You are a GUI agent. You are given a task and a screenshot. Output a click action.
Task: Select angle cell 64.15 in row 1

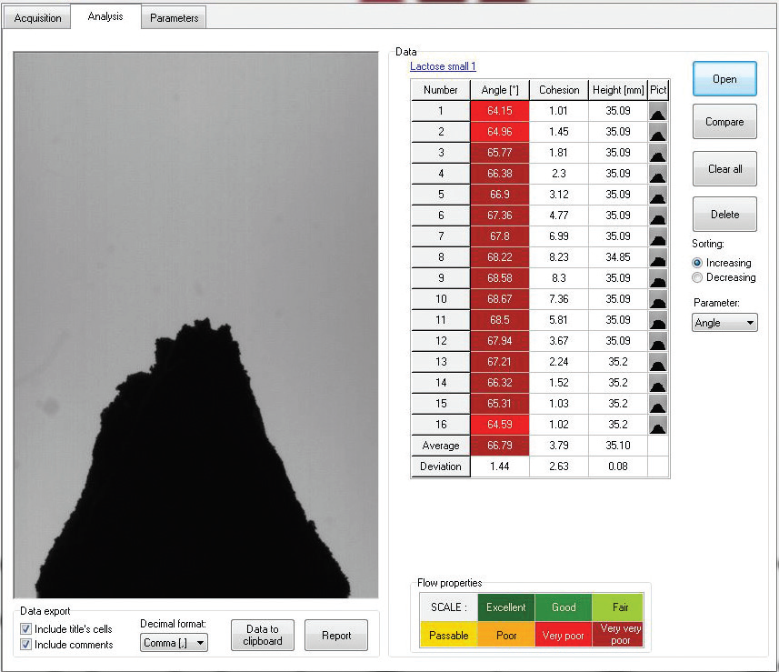pos(500,111)
